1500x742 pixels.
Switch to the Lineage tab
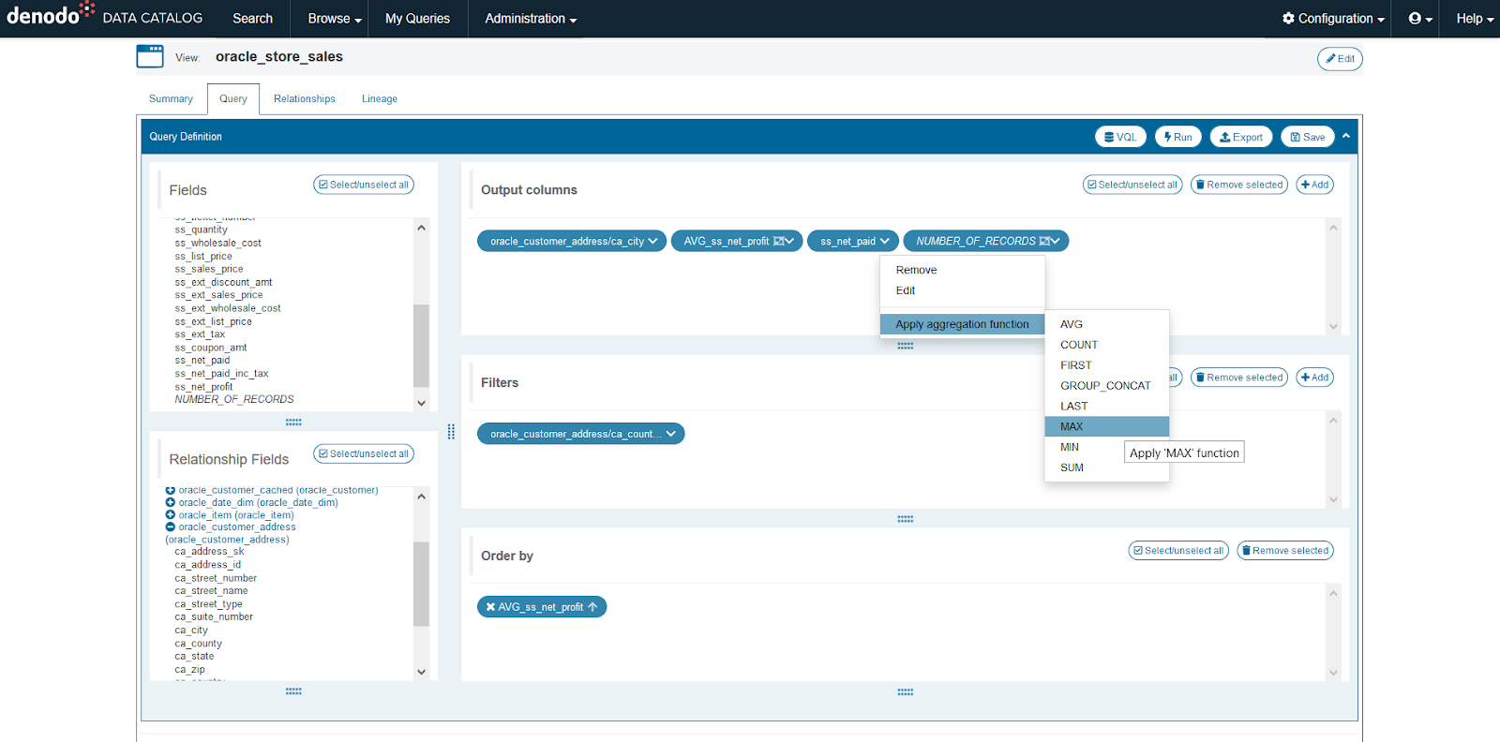(x=380, y=98)
